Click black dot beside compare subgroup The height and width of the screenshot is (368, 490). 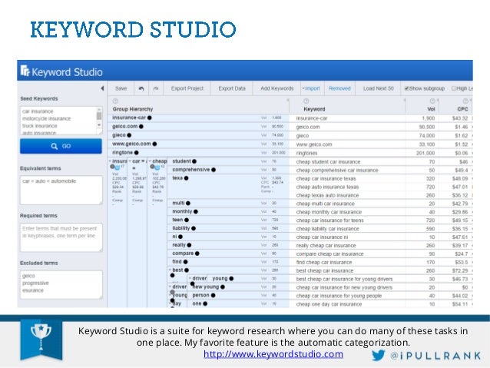[197, 254]
